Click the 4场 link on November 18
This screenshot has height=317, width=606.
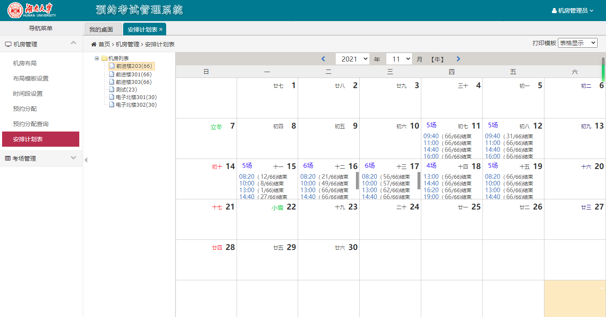tap(431, 166)
